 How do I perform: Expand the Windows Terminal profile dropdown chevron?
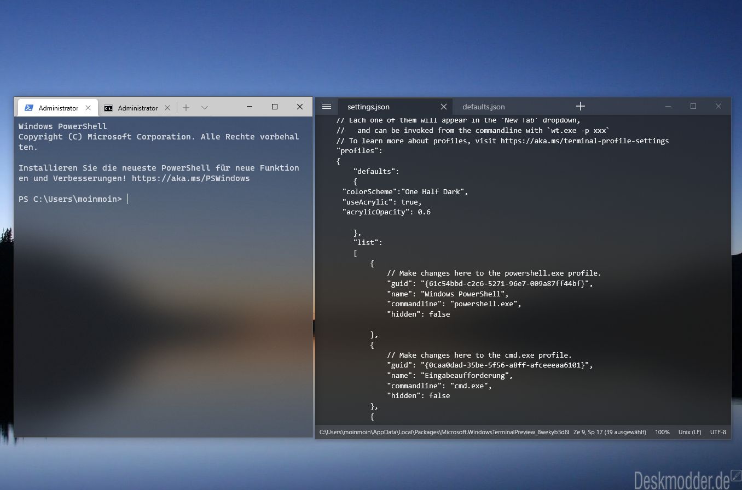point(205,108)
